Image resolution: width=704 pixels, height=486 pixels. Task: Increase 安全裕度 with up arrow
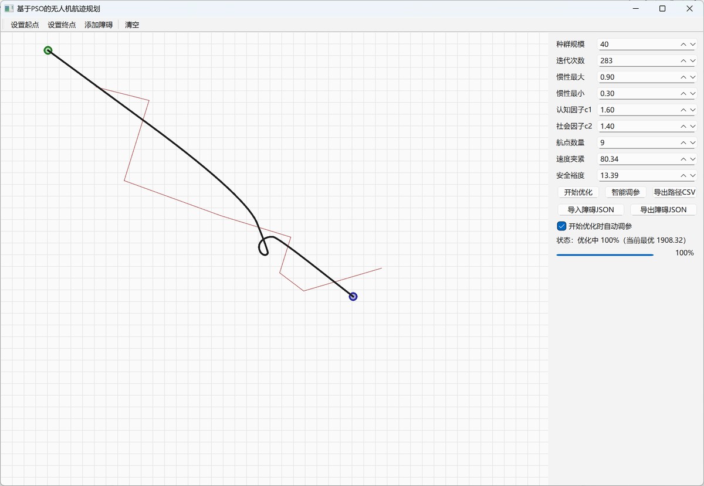[683, 175]
